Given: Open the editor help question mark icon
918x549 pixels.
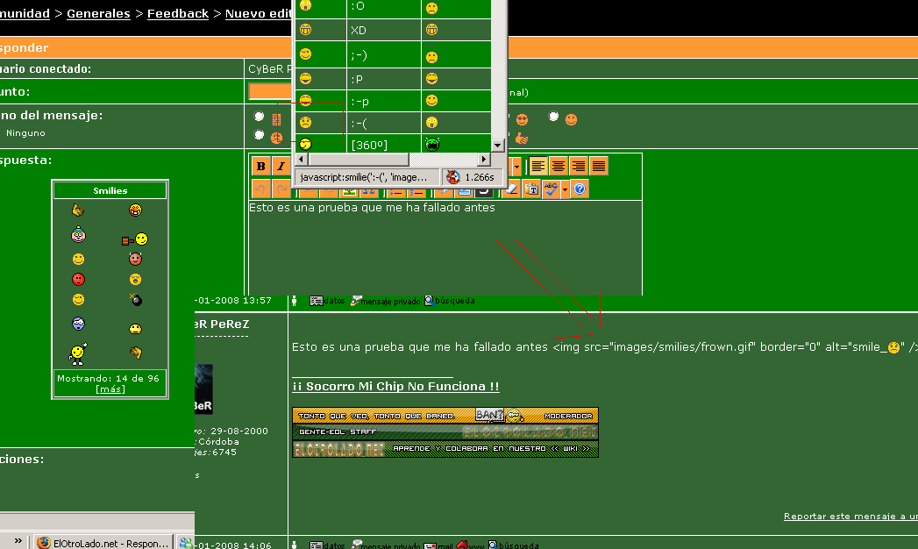Looking at the screenshot, I should [579, 189].
